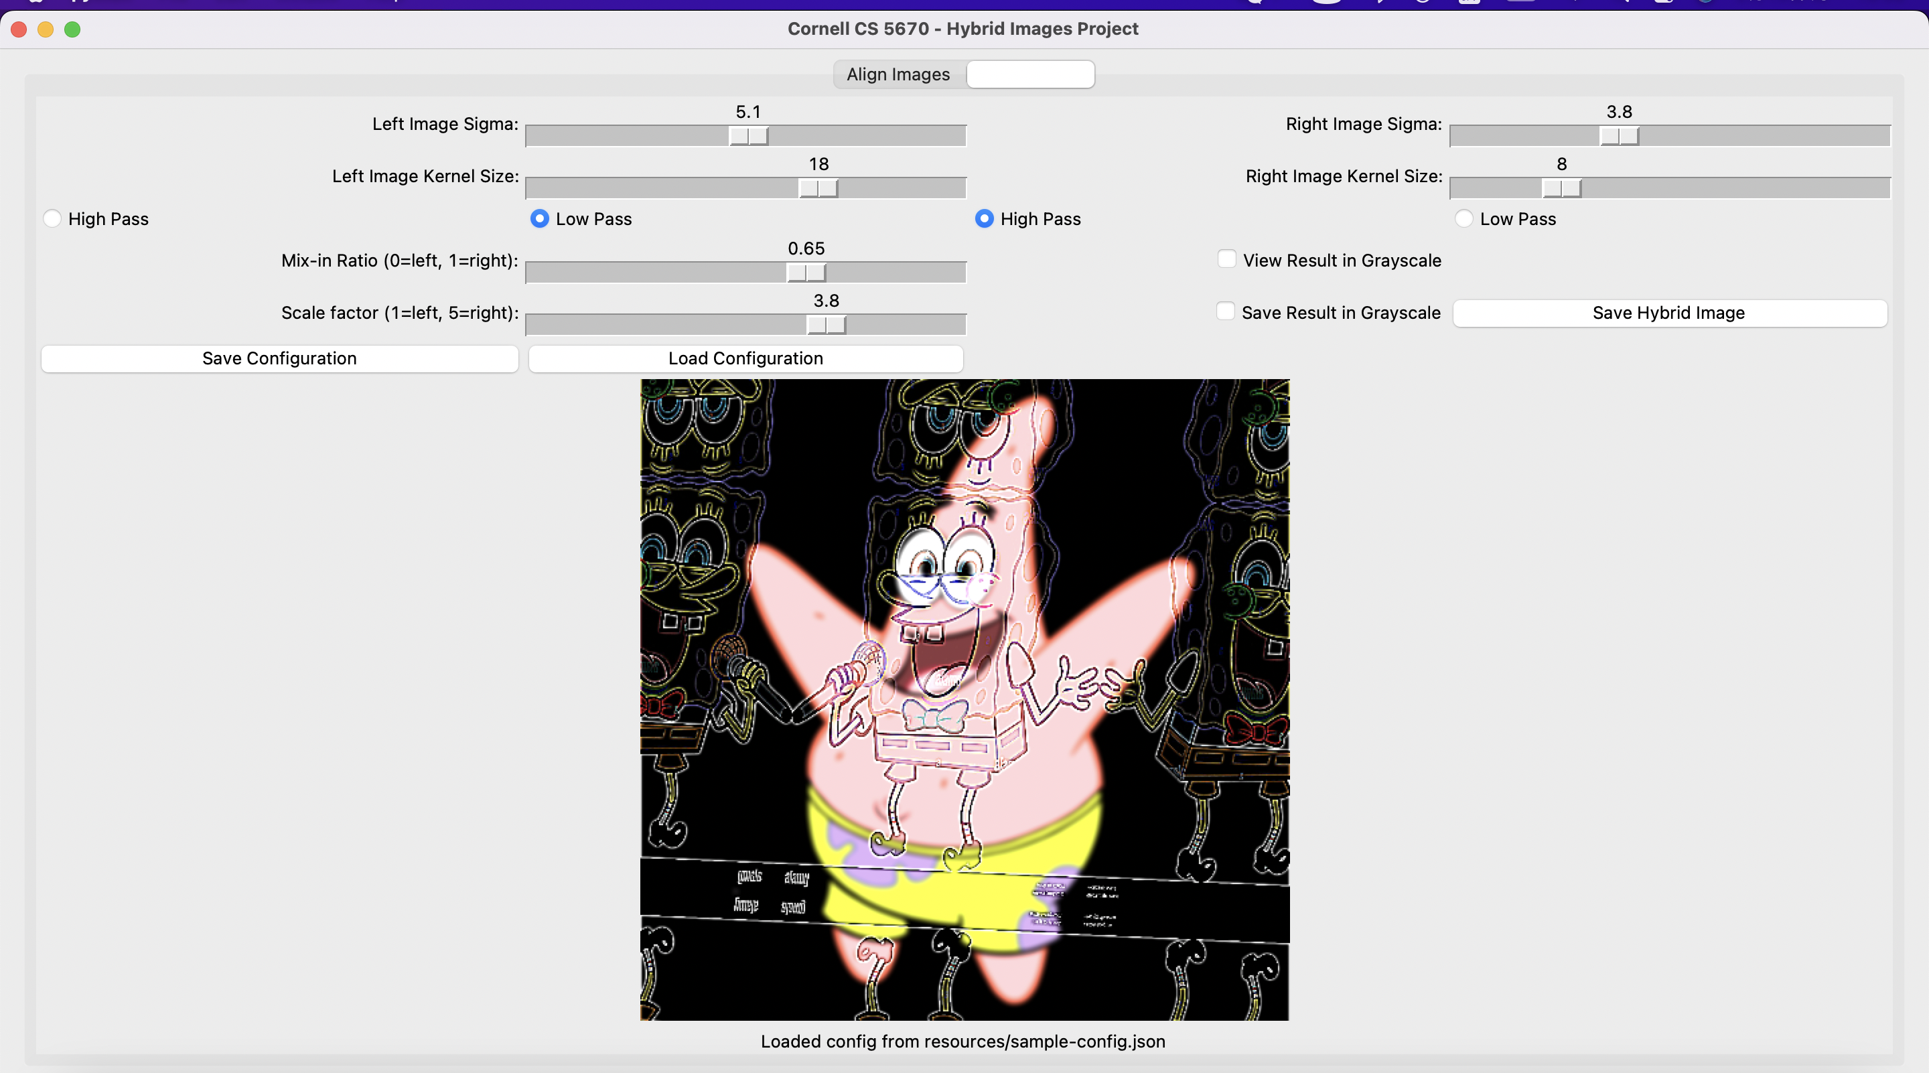Click Save Hybrid Image button
The image size is (1929, 1073).
coord(1669,313)
